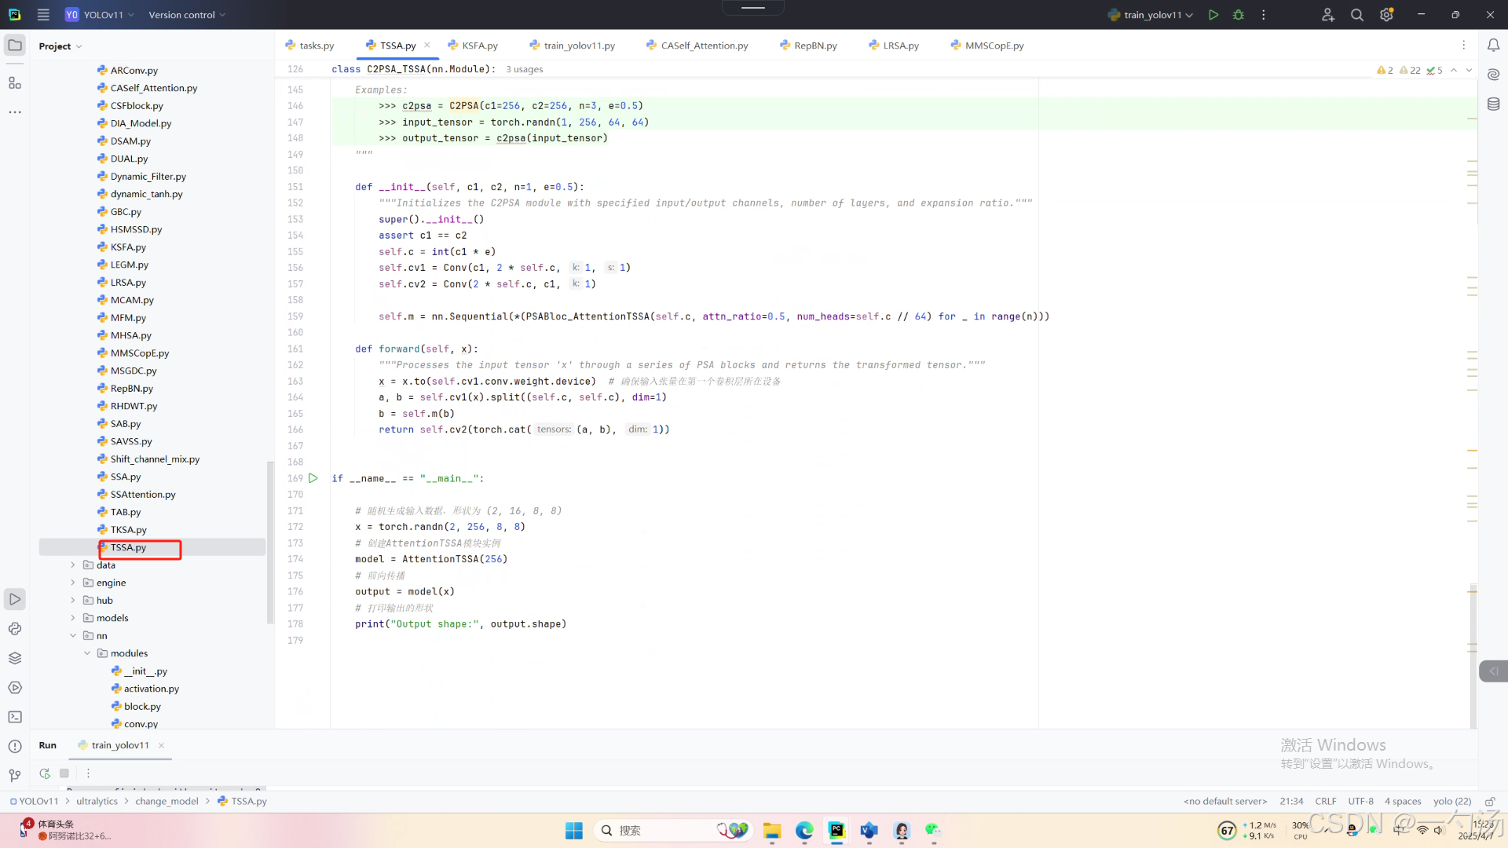Open the IDE settings gear icon
The image size is (1508, 848).
coord(1386,15)
